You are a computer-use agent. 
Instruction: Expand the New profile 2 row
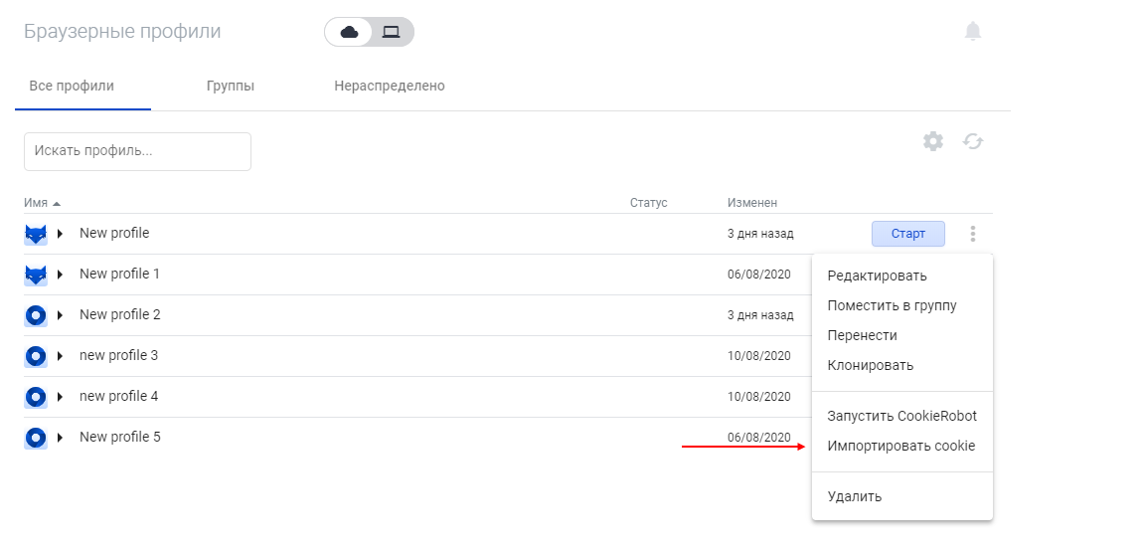click(x=61, y=315)
